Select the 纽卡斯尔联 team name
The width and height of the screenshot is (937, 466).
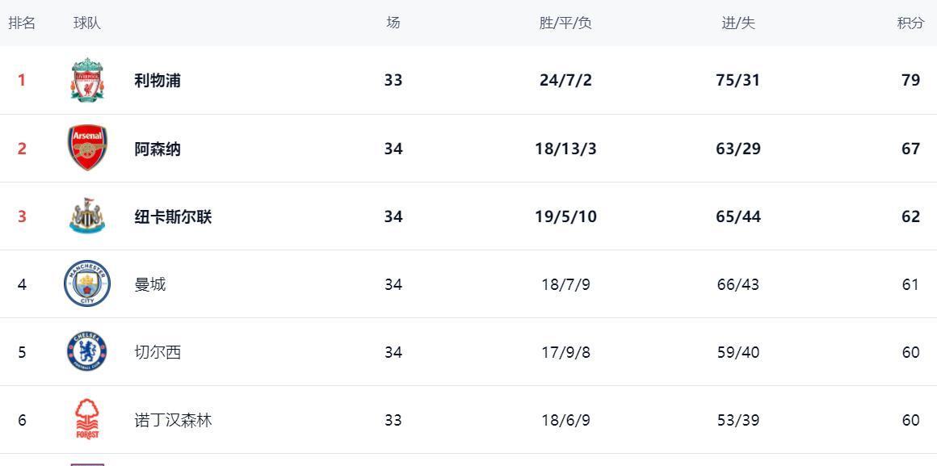(x=173, y=216)
